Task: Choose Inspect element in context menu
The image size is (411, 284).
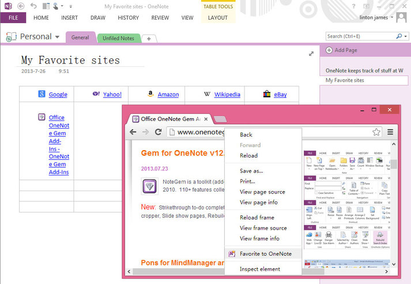Action: [x=263, y=269]
